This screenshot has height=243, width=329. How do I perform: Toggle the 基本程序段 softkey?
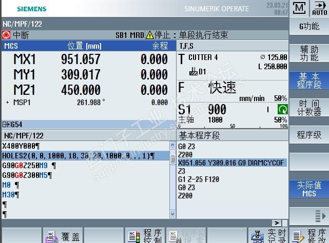(309, 80)
